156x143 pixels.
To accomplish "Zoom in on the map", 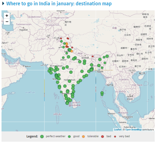I will (x=7, y=16).
